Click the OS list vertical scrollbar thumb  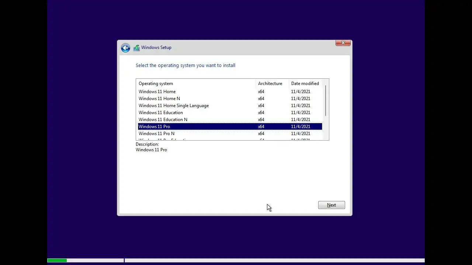pyautogui.click(x=326, y=100)
